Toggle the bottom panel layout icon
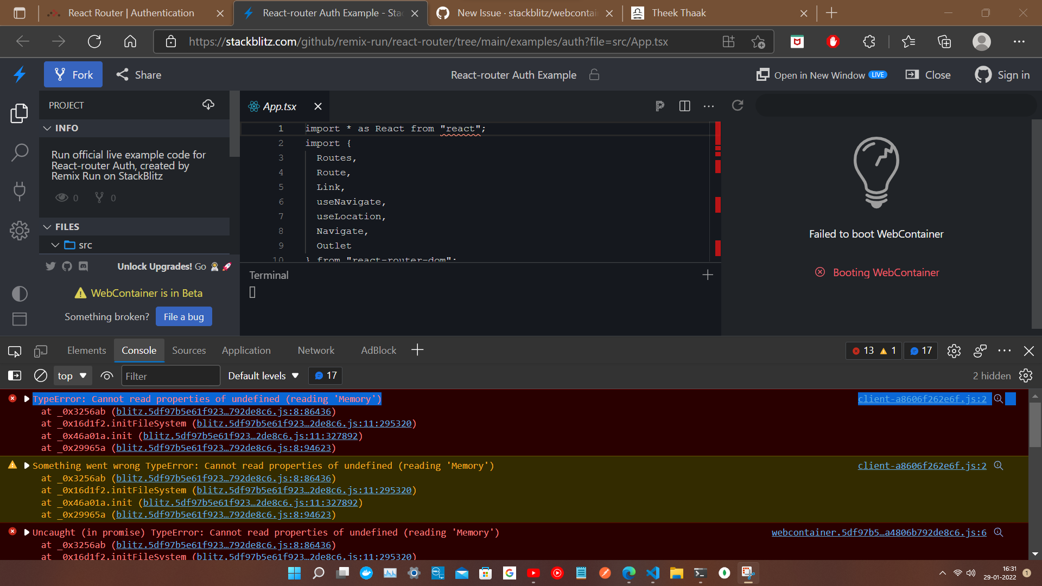The width and height of the screenshot is (1042, 586). (20, 319)
